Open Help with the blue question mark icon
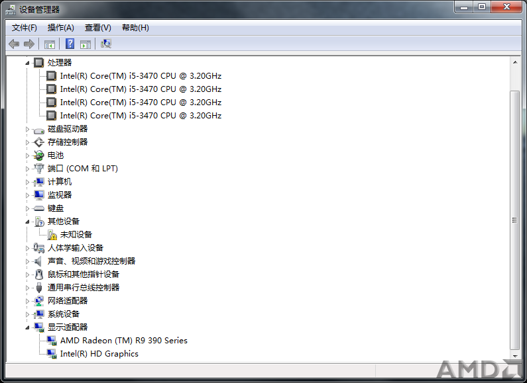The width and height of the screenshot is (527, 383). coord(70,44)
